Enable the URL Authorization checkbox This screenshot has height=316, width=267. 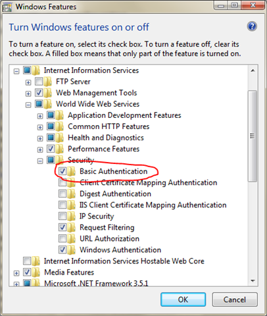(62, 238)
